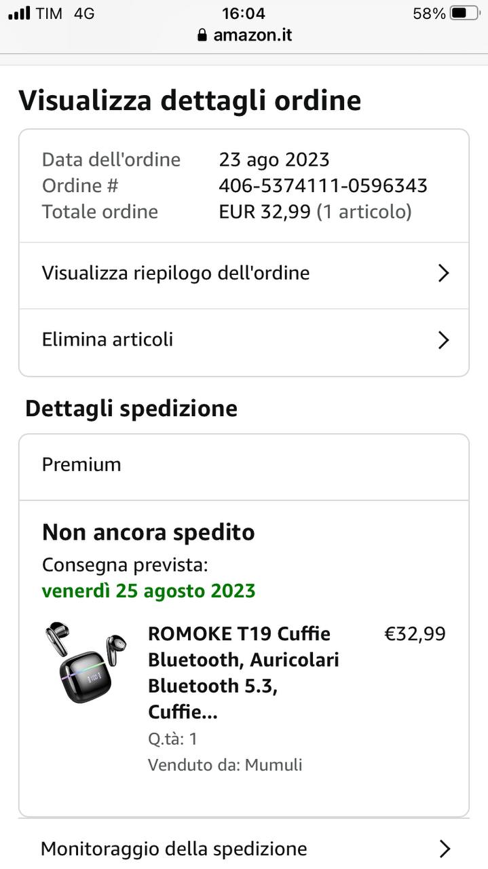Tap the Non ancora spedito status heading
Screen dimensions: 488x869
click(149, 532)
